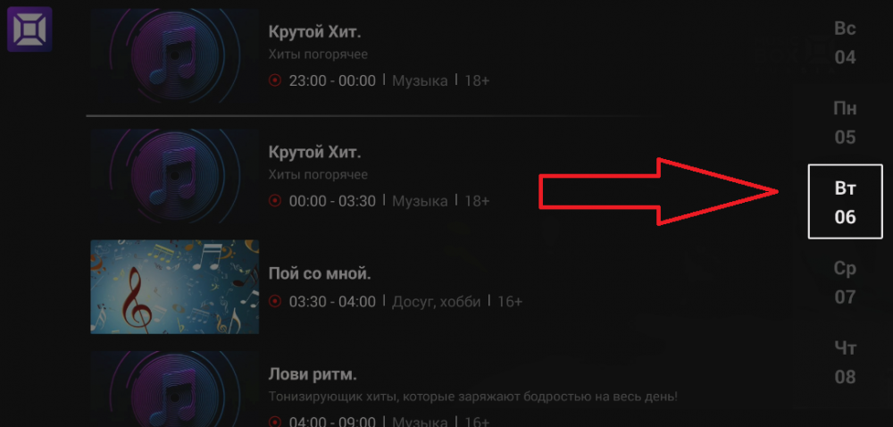Open thumbnail of Крутой Хит 23:00 program
Screen dimensions: 893x427
pyautogui.click(x=175, y=55)
